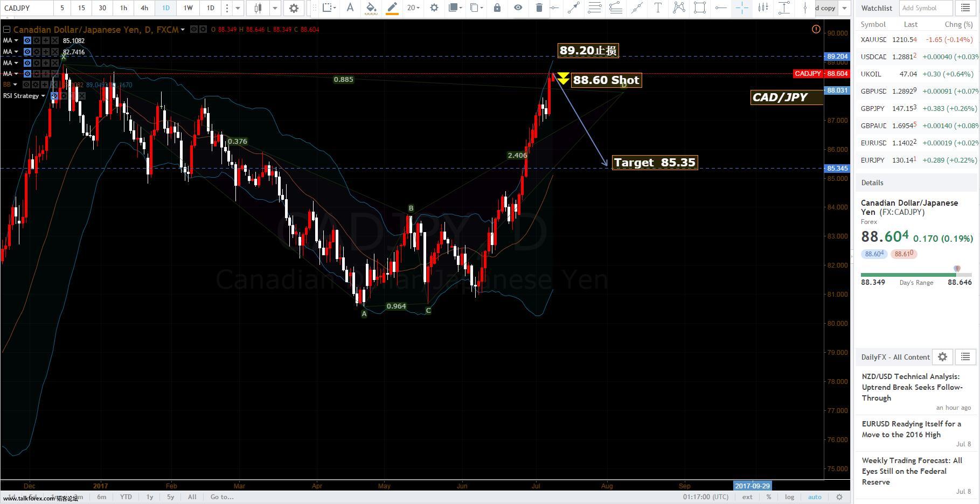
Task: Click the Go to... date button
Action: (x=222, y=497)
